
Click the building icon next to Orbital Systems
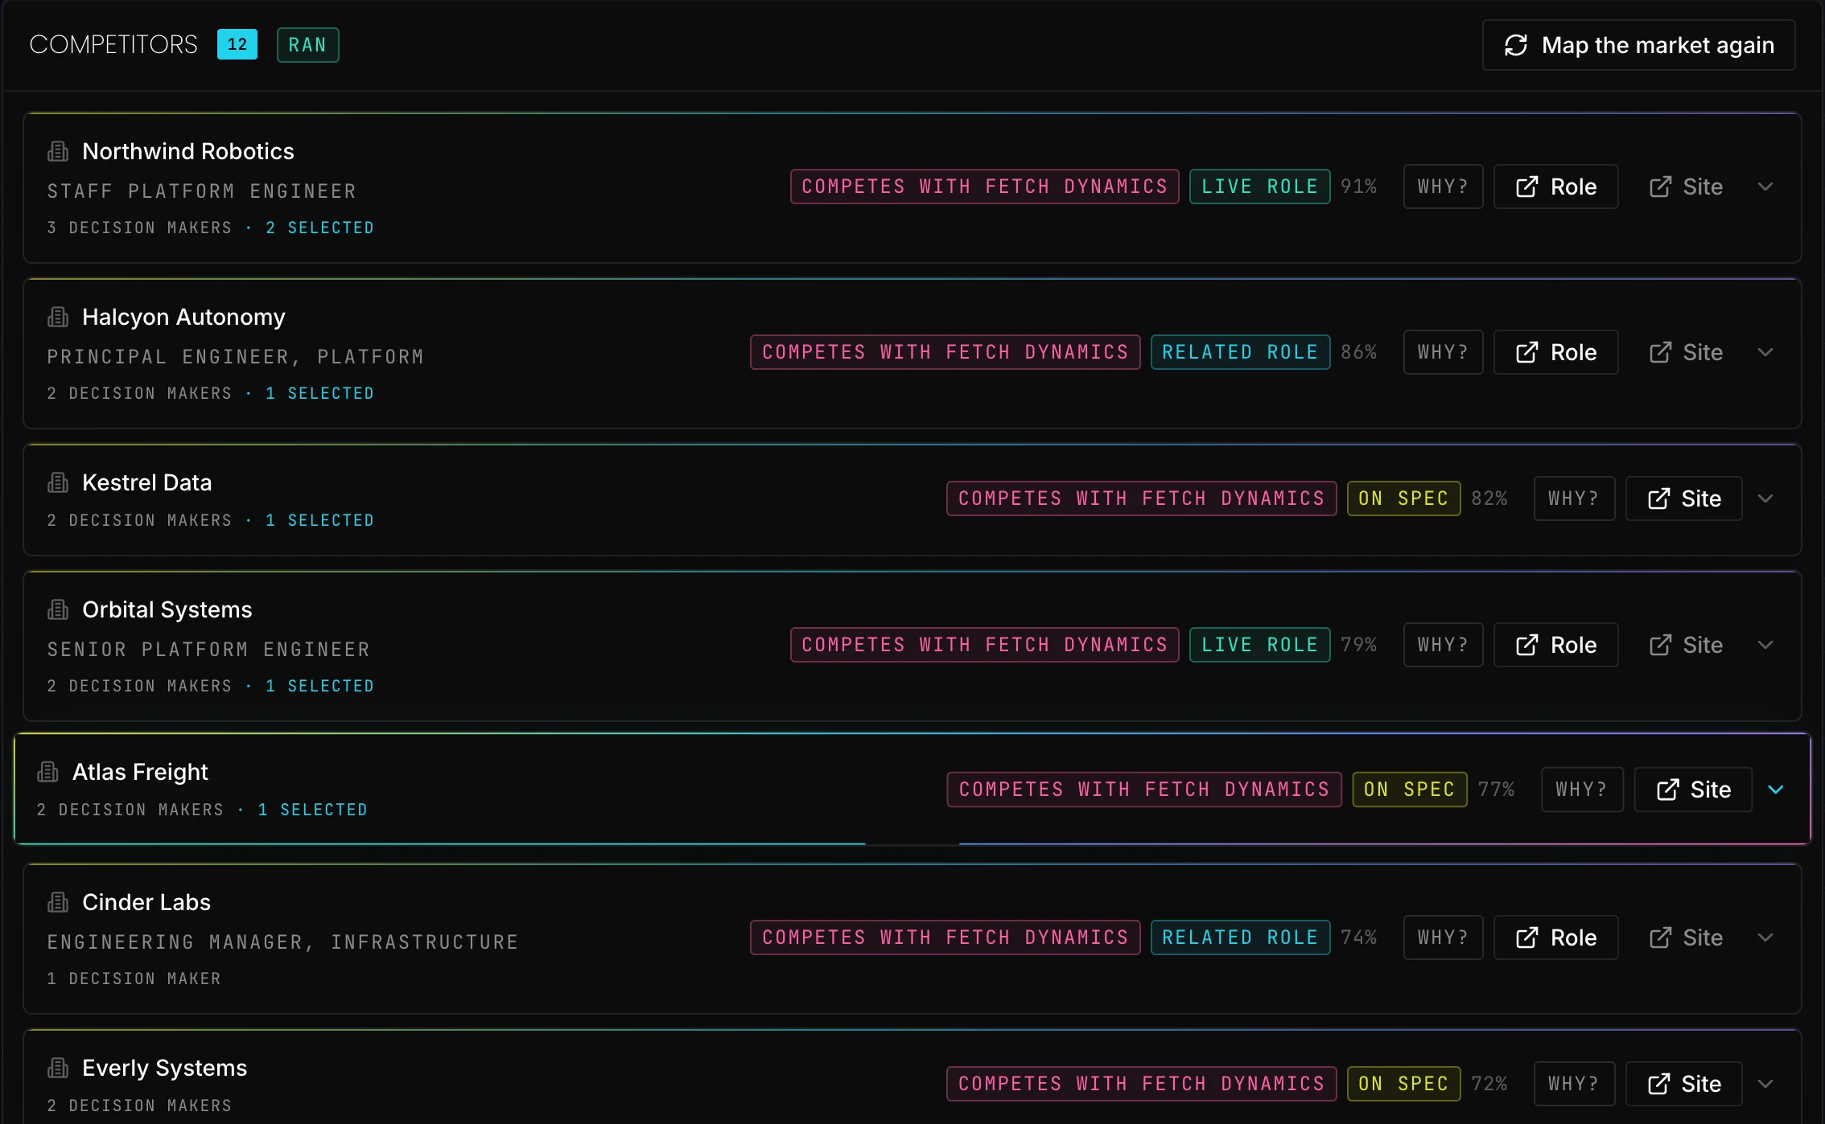pos(58,609)
